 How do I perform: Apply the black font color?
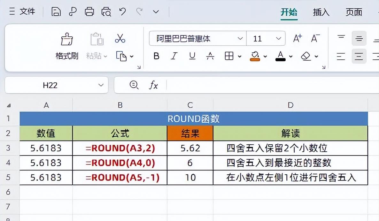pos(280,56)
